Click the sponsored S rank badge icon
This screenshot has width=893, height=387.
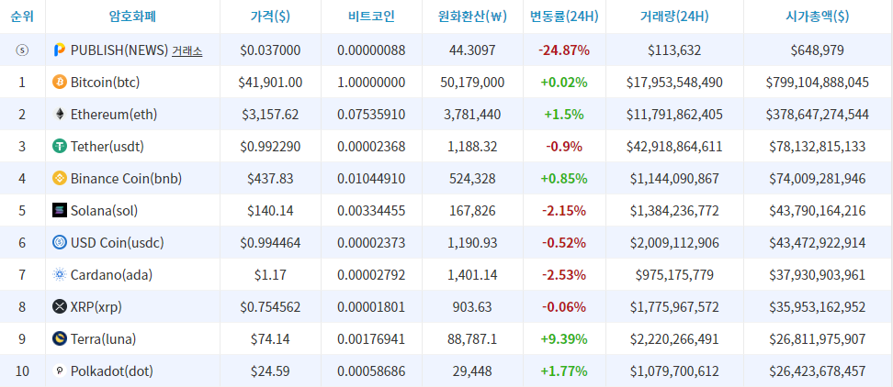(x=22, y=50)
